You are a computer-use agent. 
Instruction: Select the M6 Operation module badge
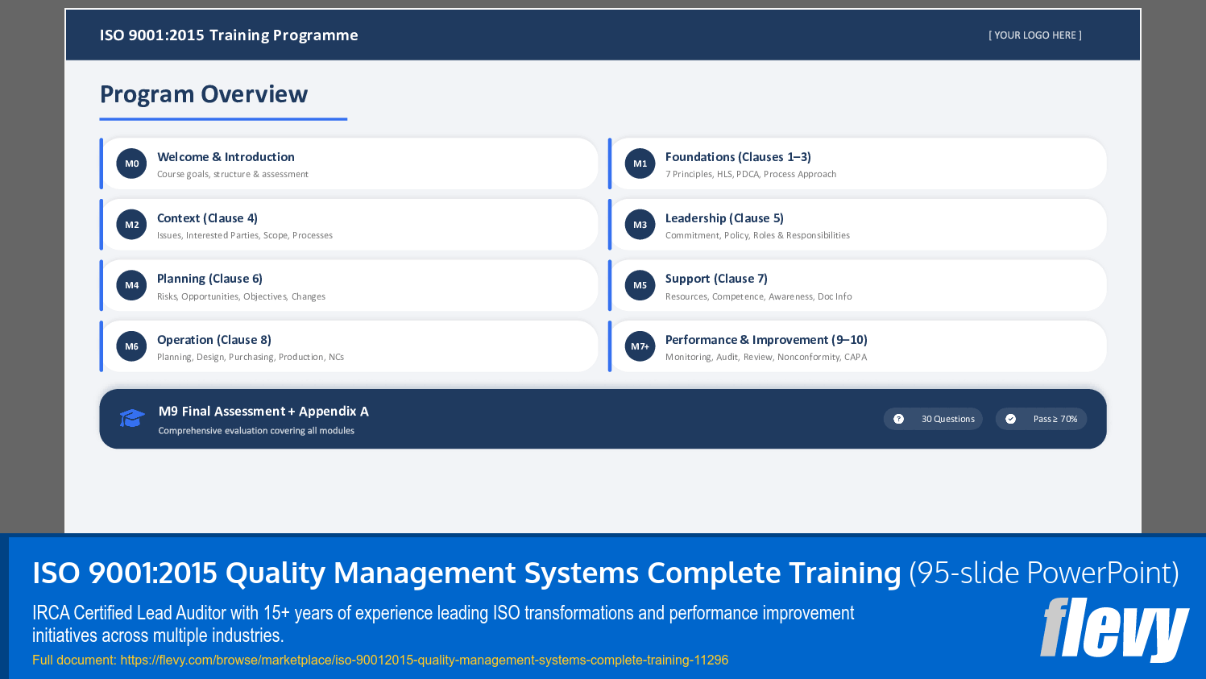coord(131,346)
